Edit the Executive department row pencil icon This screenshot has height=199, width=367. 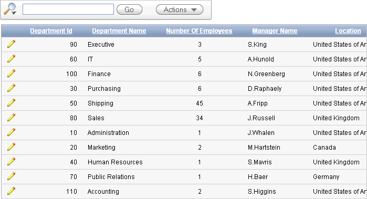click(x=11, y=44)
